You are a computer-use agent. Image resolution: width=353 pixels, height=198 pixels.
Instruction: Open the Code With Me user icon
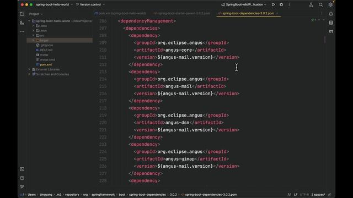pyautogui.click(x=311, y=5)
